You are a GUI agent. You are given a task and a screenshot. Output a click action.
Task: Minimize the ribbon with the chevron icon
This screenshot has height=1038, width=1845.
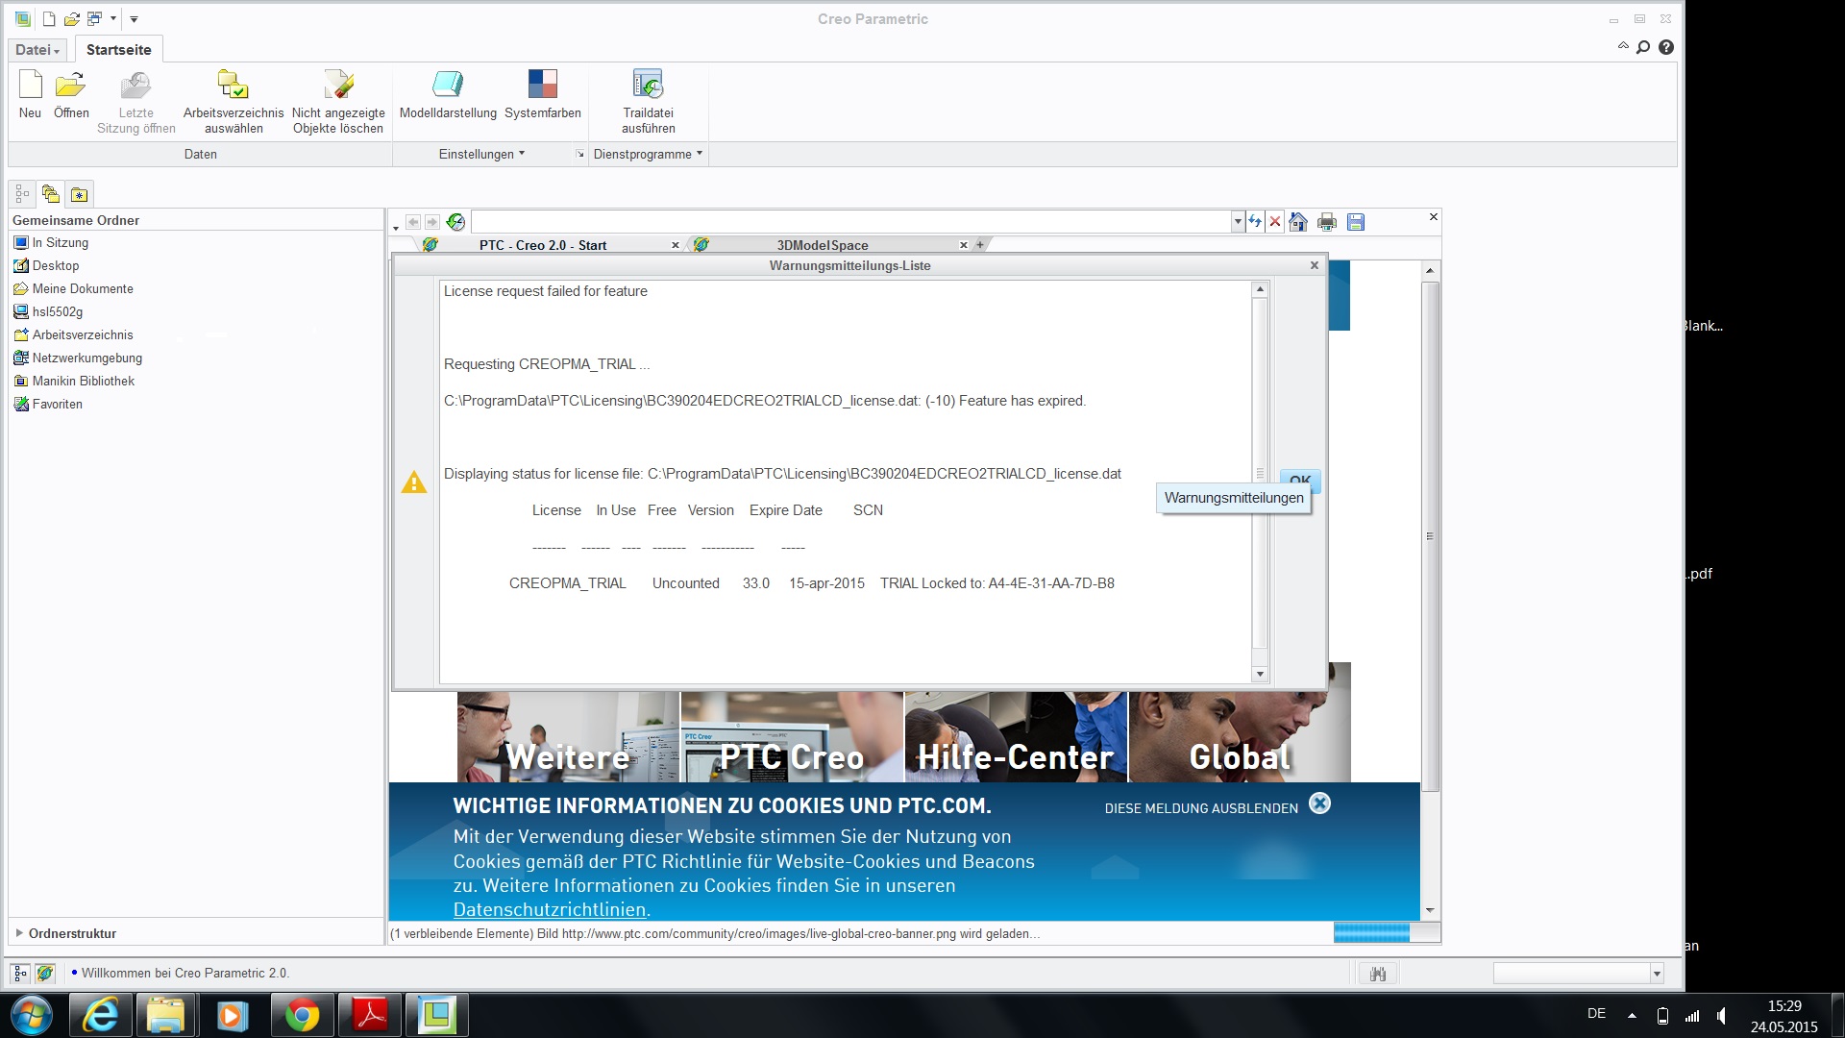tap(1623, 46)
